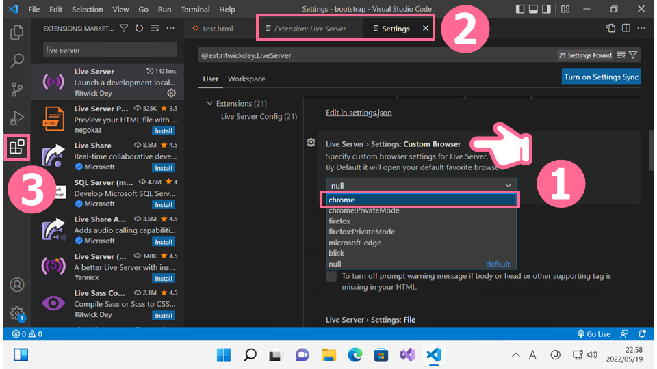Open Windows Start menu on taskbar
Image resolution: width=657 pixels, height=369 pixels.
pos(223,355)
